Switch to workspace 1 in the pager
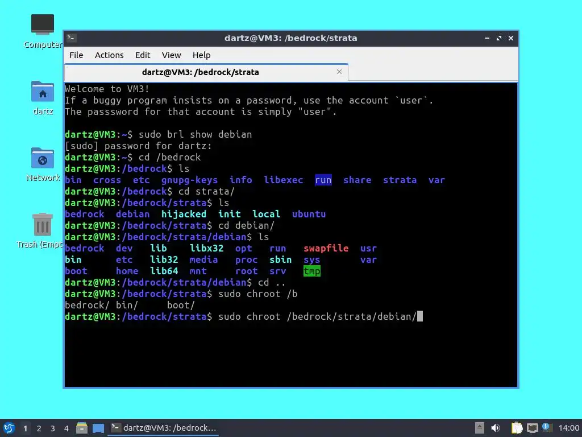 (25, 428)
